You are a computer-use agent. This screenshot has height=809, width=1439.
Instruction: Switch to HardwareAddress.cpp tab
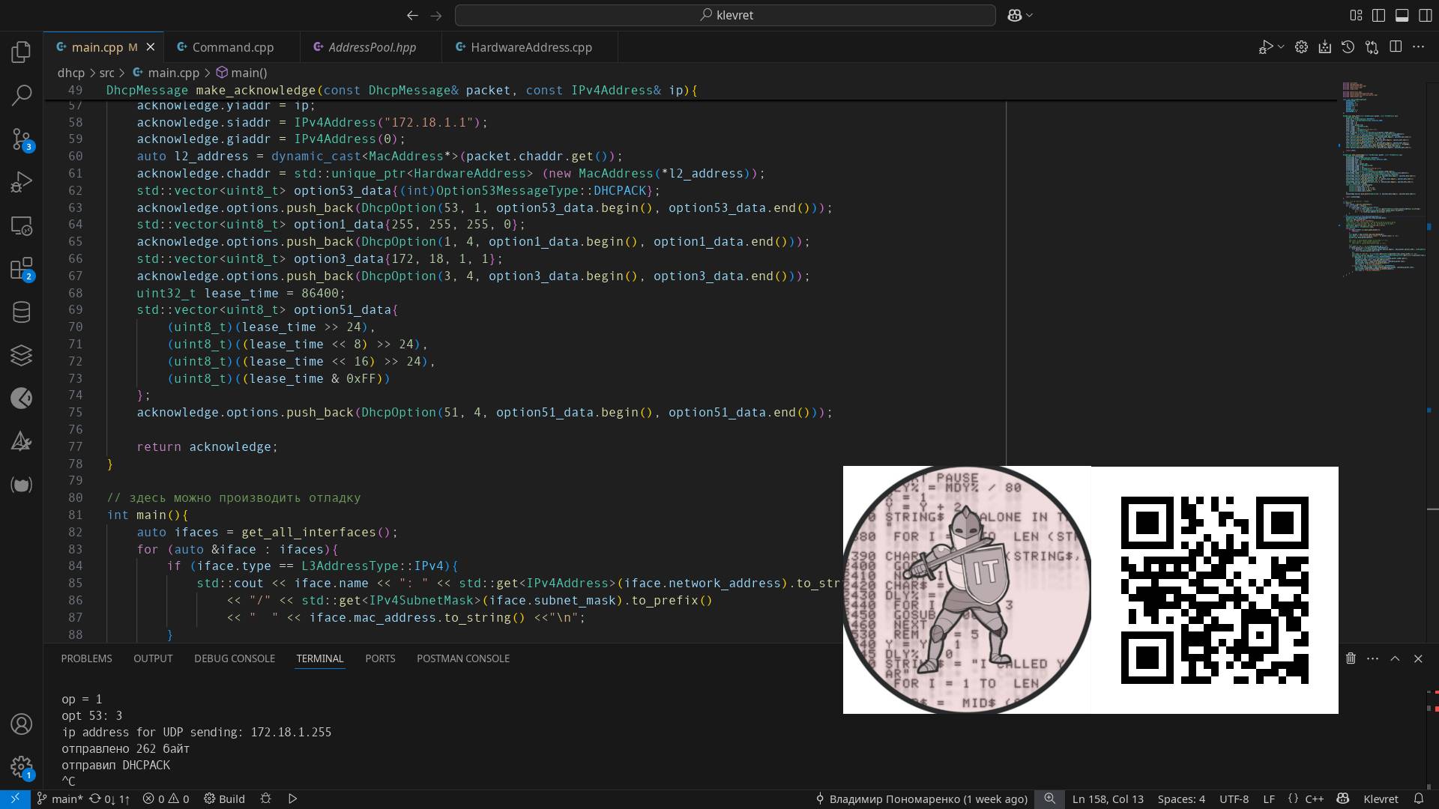point(531,47)
